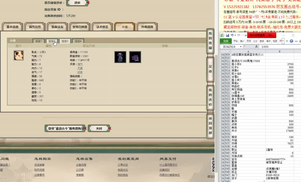
Task: Click the Save icon in Excel's Quick Access Toolbar
Action: 228,35
